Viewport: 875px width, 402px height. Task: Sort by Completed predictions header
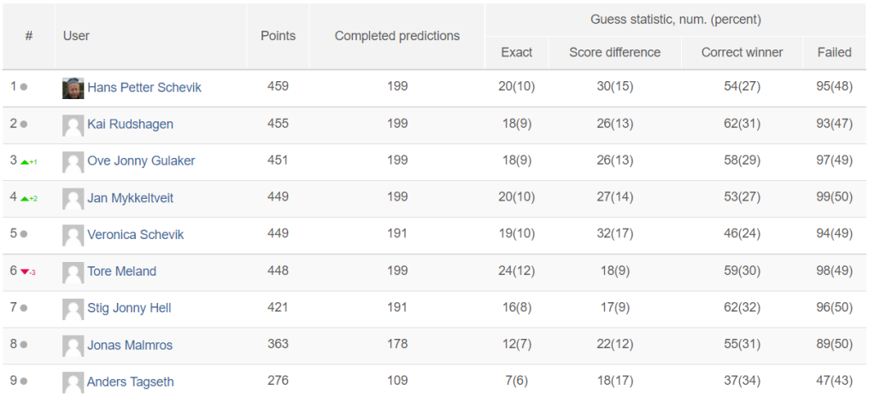[397, 36]
